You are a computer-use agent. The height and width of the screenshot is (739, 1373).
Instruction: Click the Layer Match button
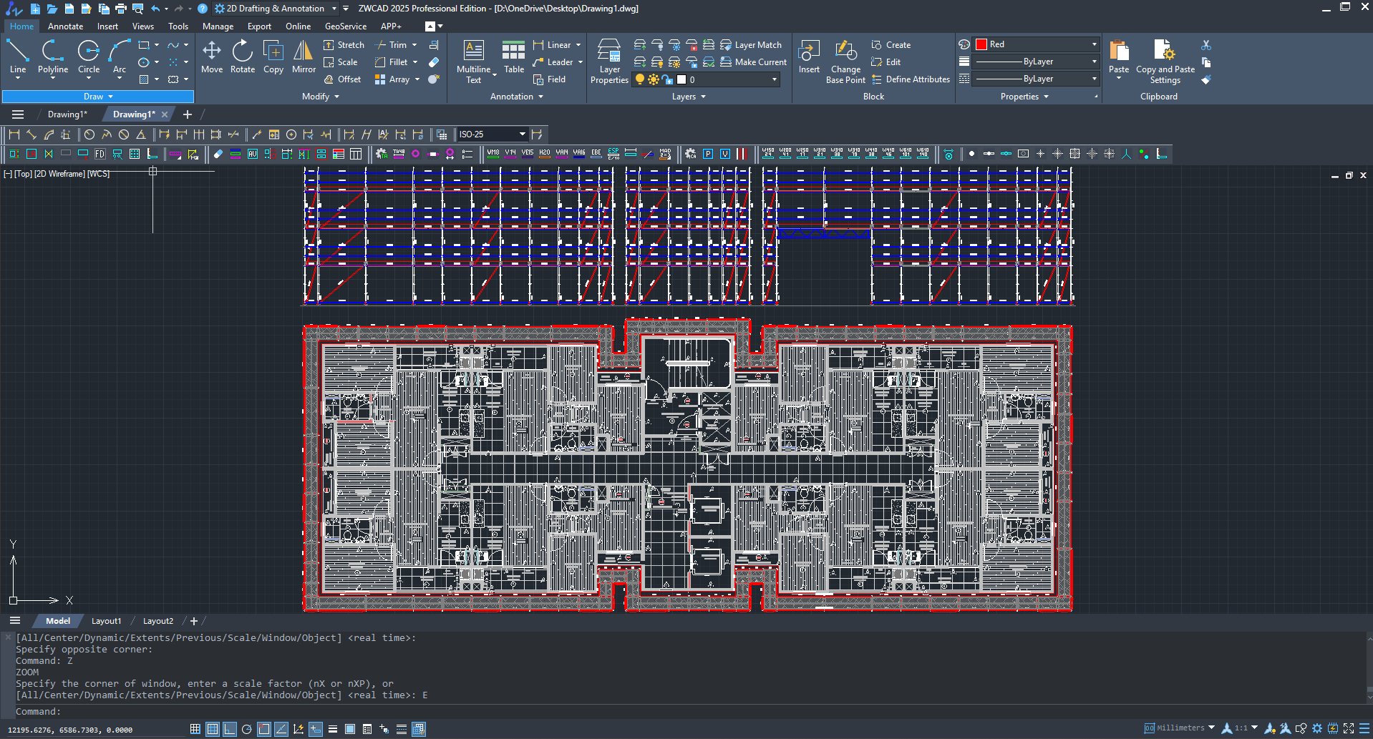[x=751, y=45]
